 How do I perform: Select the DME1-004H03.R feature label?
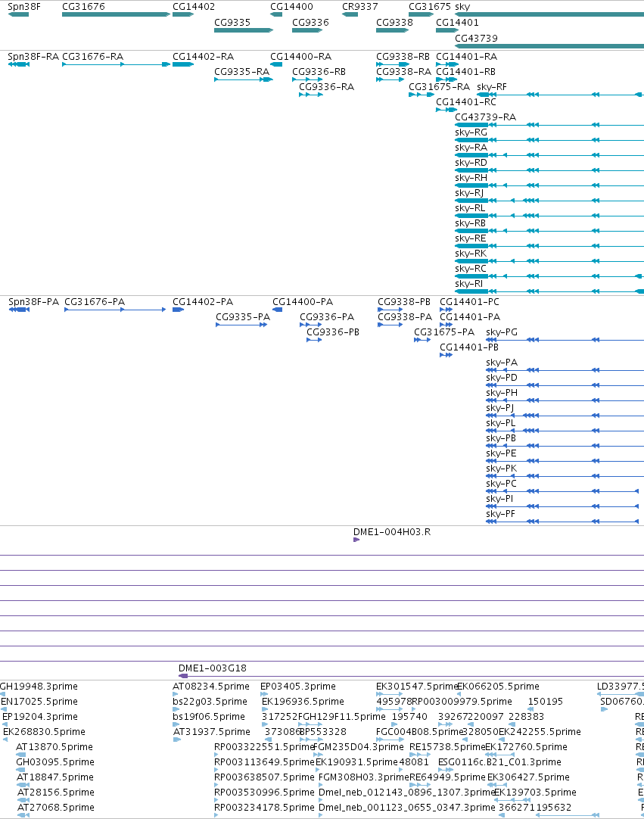tap(392, 532)
